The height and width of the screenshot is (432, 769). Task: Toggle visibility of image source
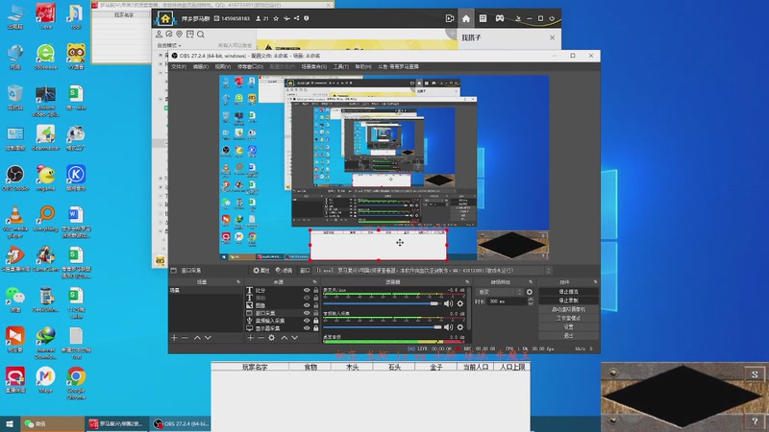pos(307,305)
